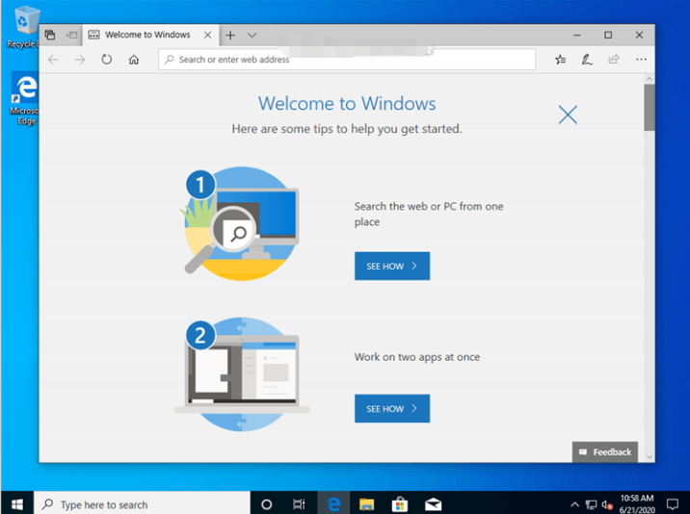
Task: Open the Favorites hub icon
Action: pos(560,60)
